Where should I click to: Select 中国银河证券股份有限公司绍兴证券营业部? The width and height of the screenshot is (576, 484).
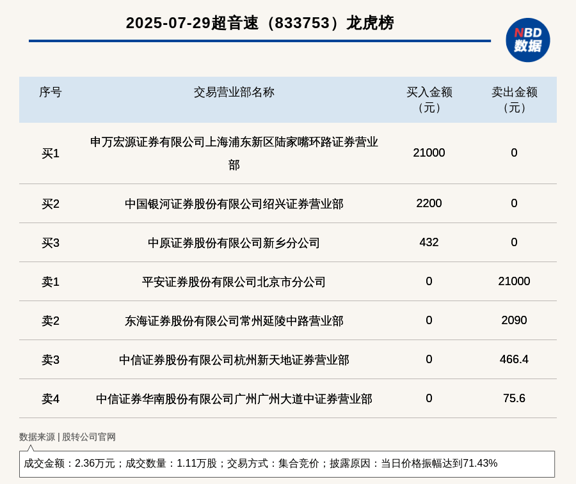234,204
